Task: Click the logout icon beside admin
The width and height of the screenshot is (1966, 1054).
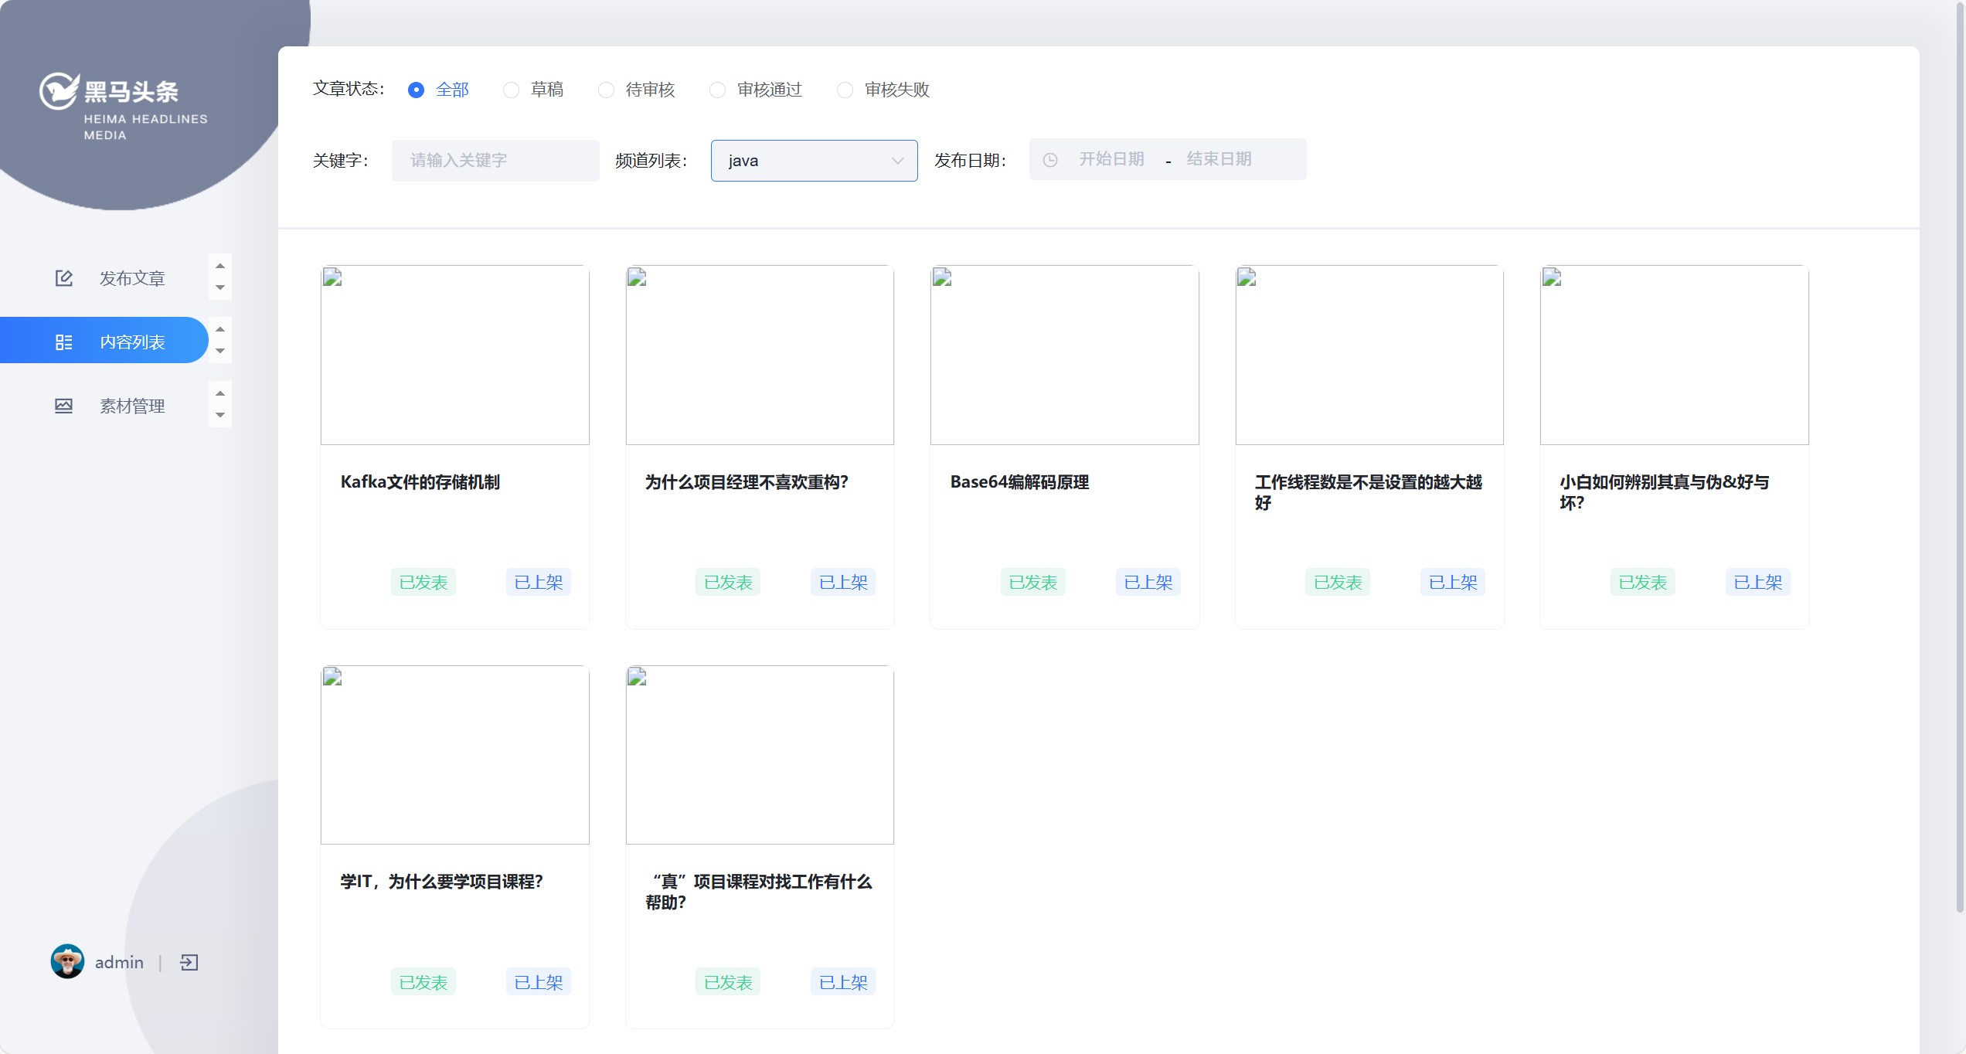Action: pos(189,962)
